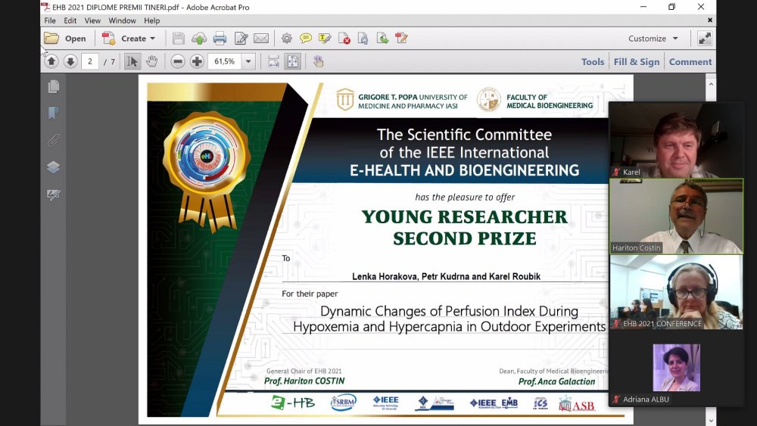Show Signatures panel
The width and height of the screenshot is (757, 426).
pyautogui.click(x=54, y=195)
